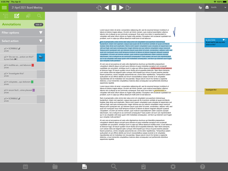Go to previous page with left arrow
The image size is (228, 171).
tap(107, 7)
